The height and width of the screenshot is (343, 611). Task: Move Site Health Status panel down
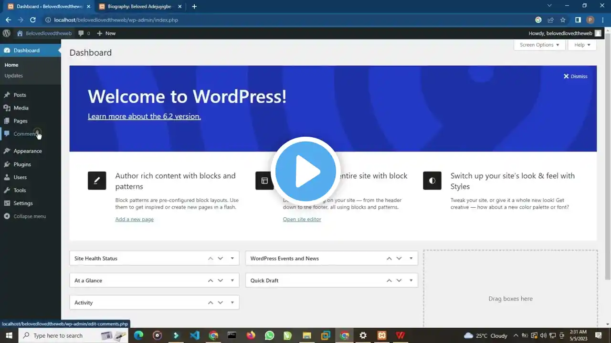click(x=221, y=259)
